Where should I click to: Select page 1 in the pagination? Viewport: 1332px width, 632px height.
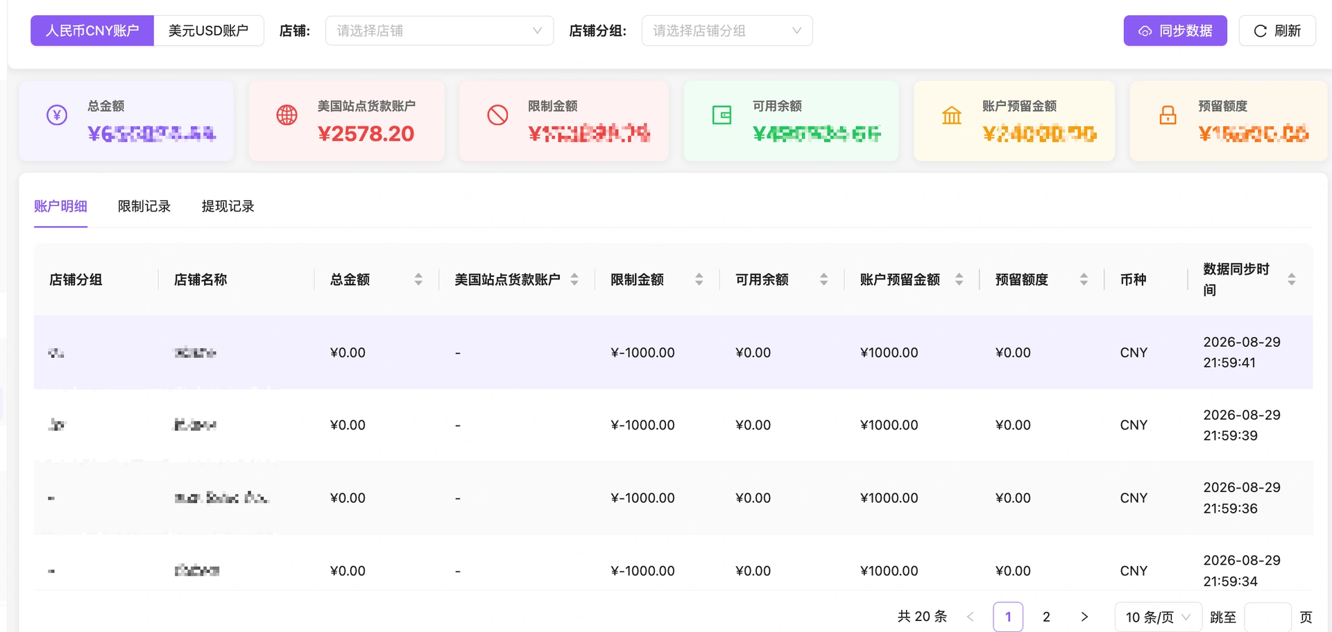1008,617
